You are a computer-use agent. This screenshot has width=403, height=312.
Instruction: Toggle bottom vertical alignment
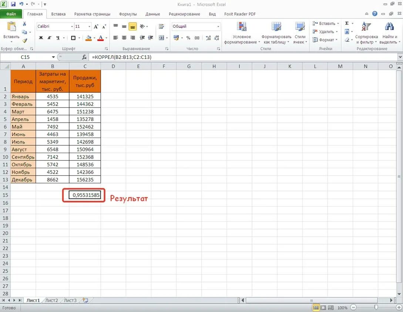(x=132, y=27)
